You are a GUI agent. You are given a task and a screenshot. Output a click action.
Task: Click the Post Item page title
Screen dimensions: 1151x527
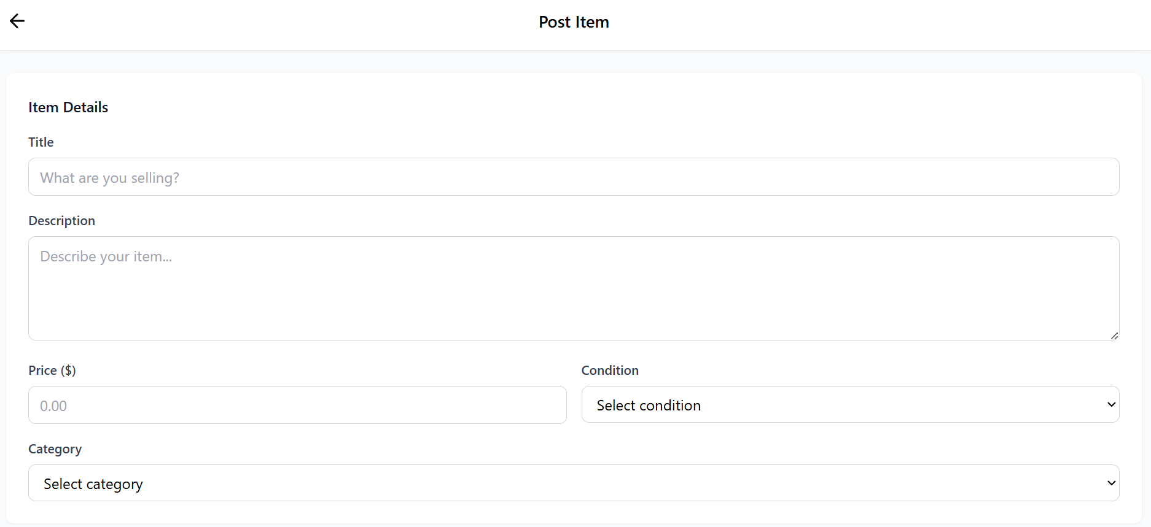click(574, 22)
